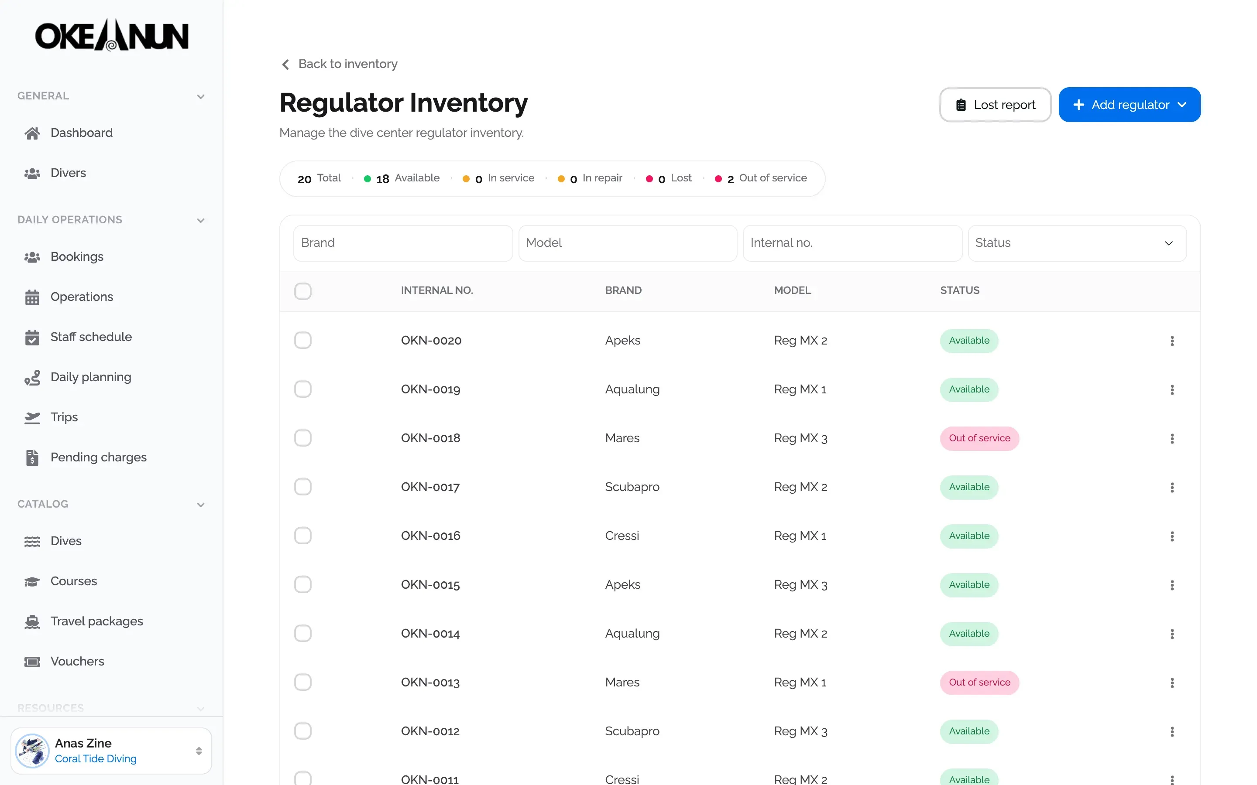Click the Divers people icon
This screenshot has width=1257, height=785.
point(32,174)
